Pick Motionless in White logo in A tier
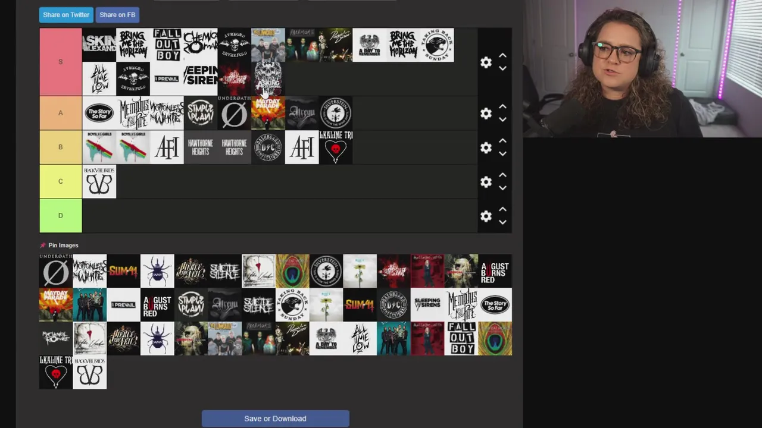 coord(167,113)
